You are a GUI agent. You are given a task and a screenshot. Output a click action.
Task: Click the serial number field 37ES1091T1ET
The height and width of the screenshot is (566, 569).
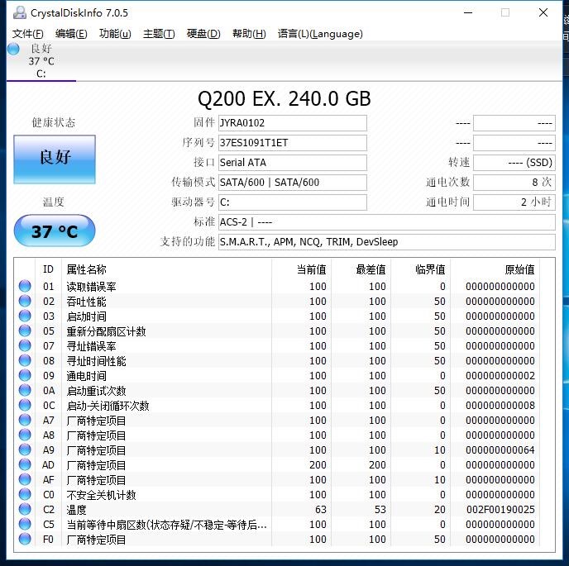point(293,143)
